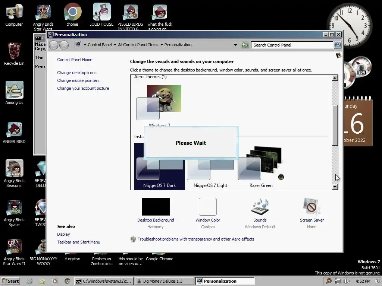Screen dimensions: 382x286
Task: Open the ANGER BIRD desktop icon
Action: point(14,132)
